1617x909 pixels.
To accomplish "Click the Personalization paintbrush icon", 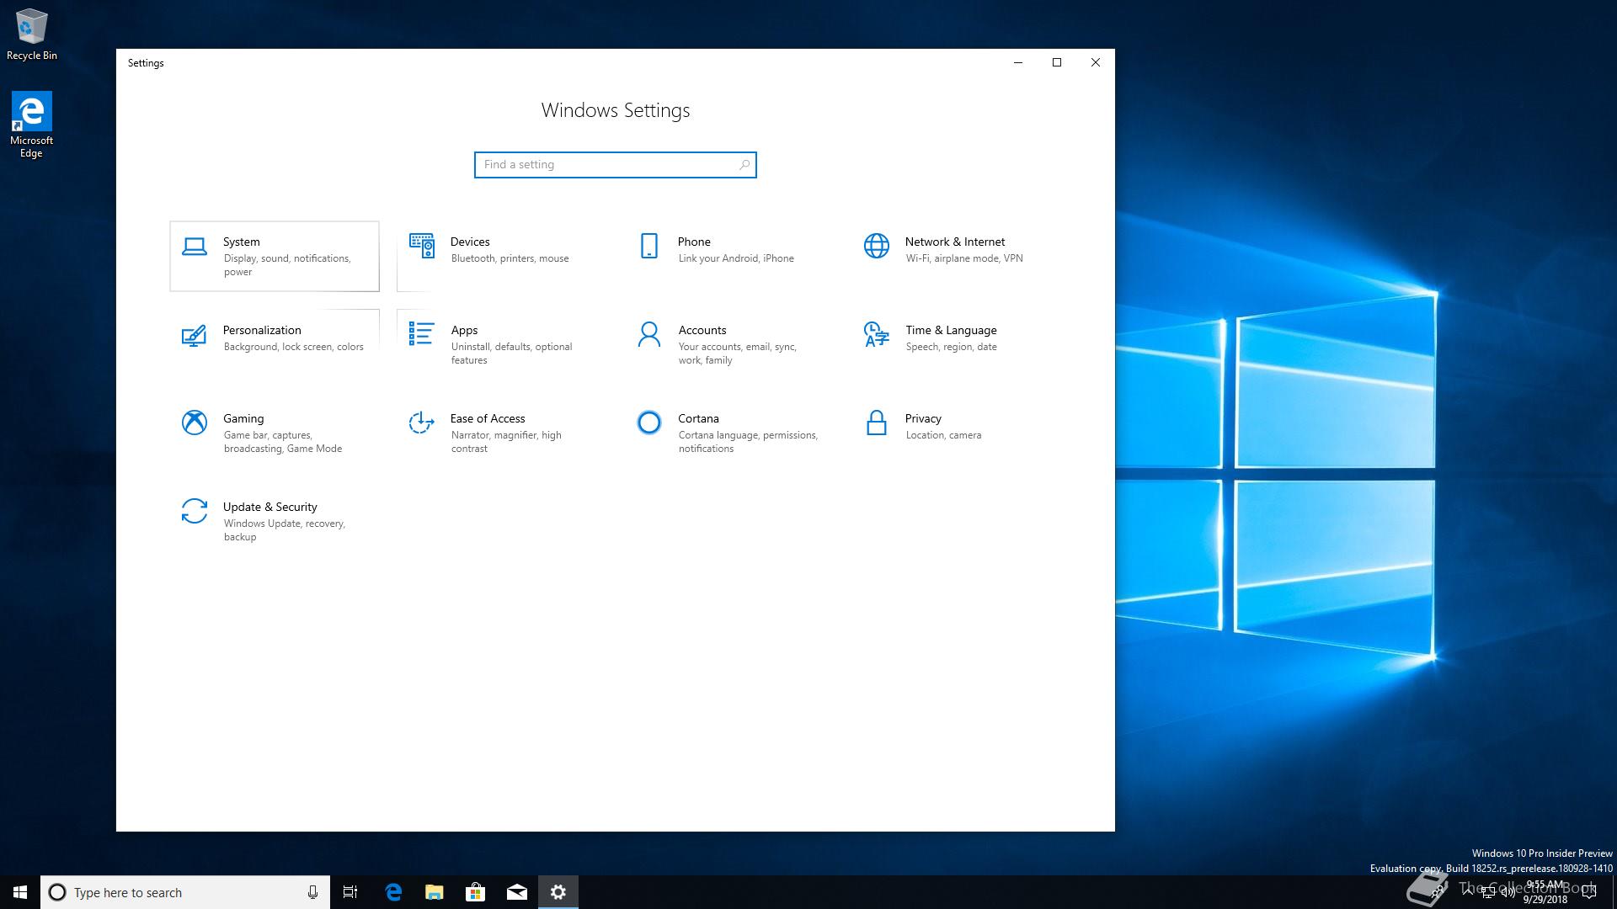I will click(195, 335).
